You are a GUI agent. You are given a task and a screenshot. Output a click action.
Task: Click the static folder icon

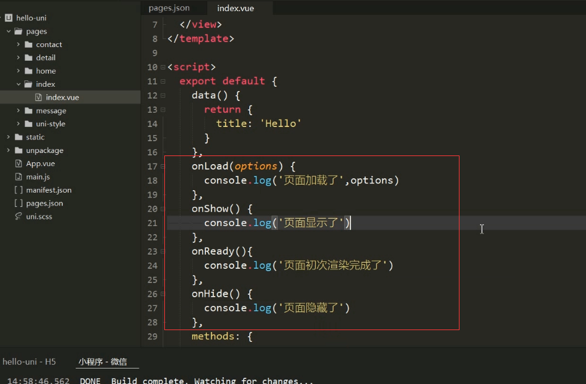[x=19, y=137]
